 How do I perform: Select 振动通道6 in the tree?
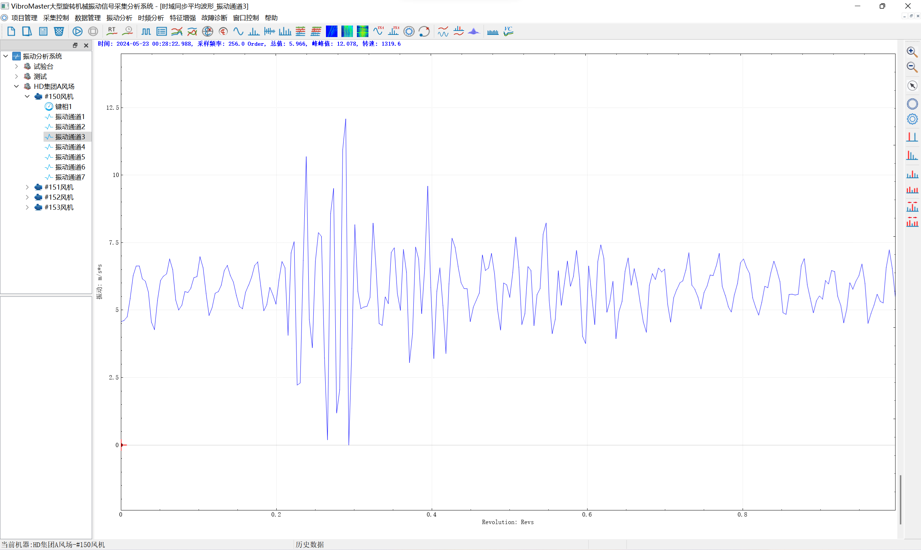(70, 167)
